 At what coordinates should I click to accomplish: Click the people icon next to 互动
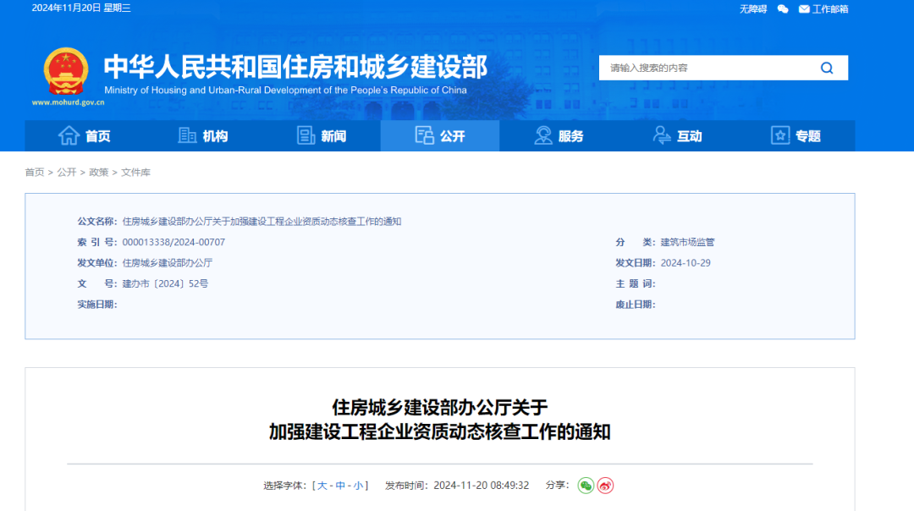pyautogui.click(x=662, y=135)
